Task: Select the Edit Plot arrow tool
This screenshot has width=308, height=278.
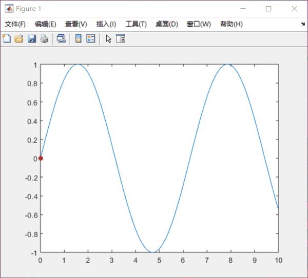Action: coord(108,38)
